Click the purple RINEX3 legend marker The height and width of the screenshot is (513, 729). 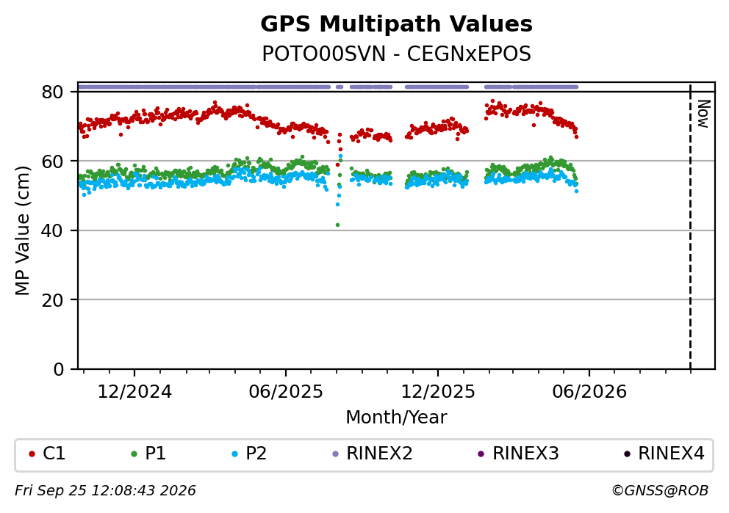(x=481, y=454)
